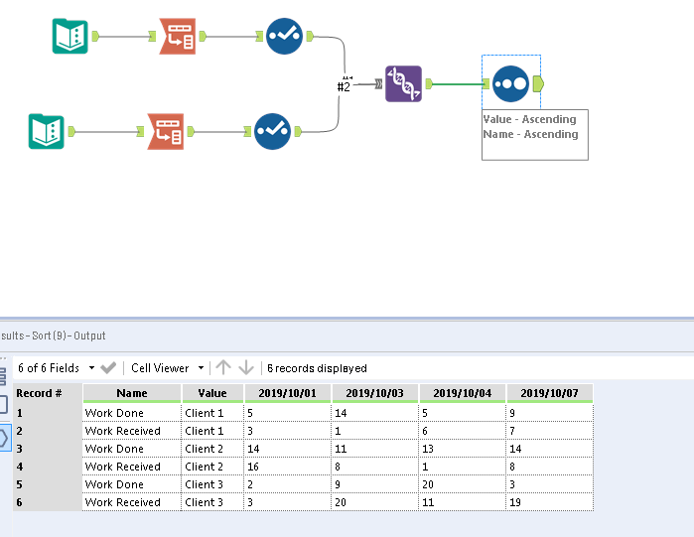This screenshot has width=694, height=537.
Task: Select the Transpose tool on the top branch
Action: (x=177, y=37)
